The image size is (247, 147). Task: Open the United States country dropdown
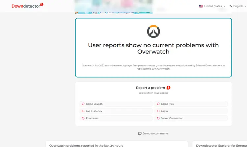point(212,6)
